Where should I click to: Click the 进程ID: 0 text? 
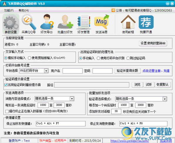click(11, 45)
